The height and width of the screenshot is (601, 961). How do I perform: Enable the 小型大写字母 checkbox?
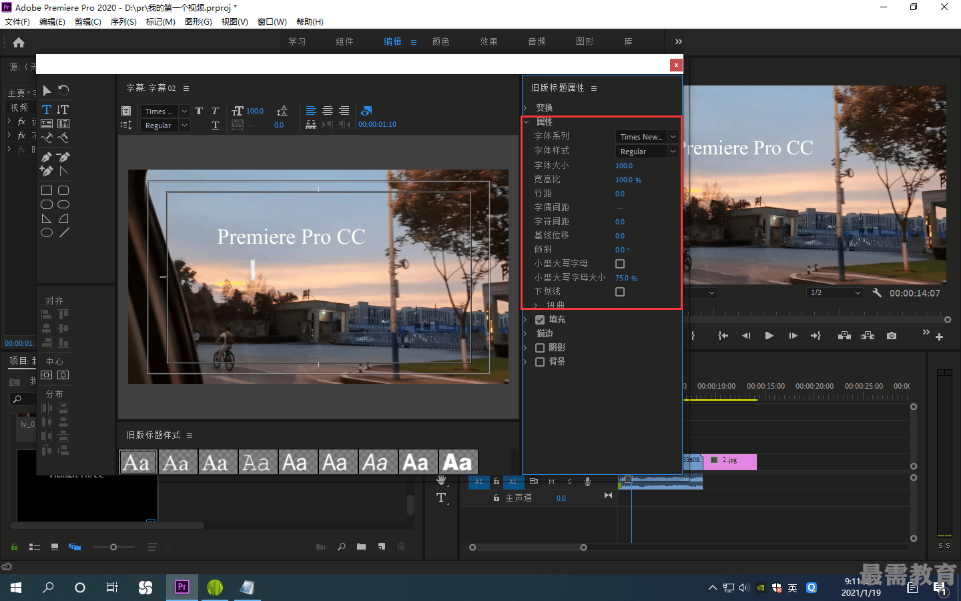(620, 264)
